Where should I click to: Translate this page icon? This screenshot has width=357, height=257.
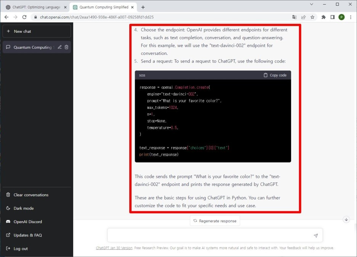(x=294, y=17)
